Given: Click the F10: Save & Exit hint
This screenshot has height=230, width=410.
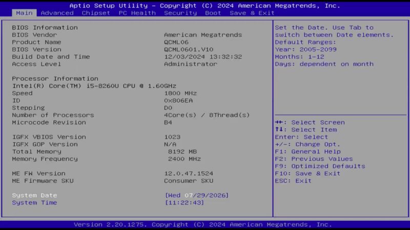Looking at the screenshot, I should pyautogui.click(x=307, y=173).
